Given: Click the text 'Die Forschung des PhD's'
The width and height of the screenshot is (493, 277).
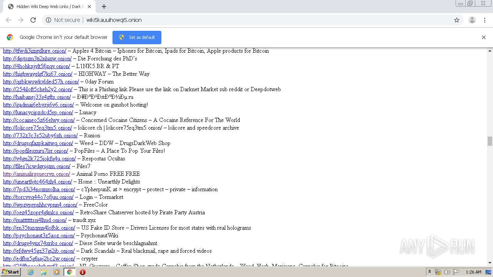Looking at the screenshot, I should pos(107,58).
